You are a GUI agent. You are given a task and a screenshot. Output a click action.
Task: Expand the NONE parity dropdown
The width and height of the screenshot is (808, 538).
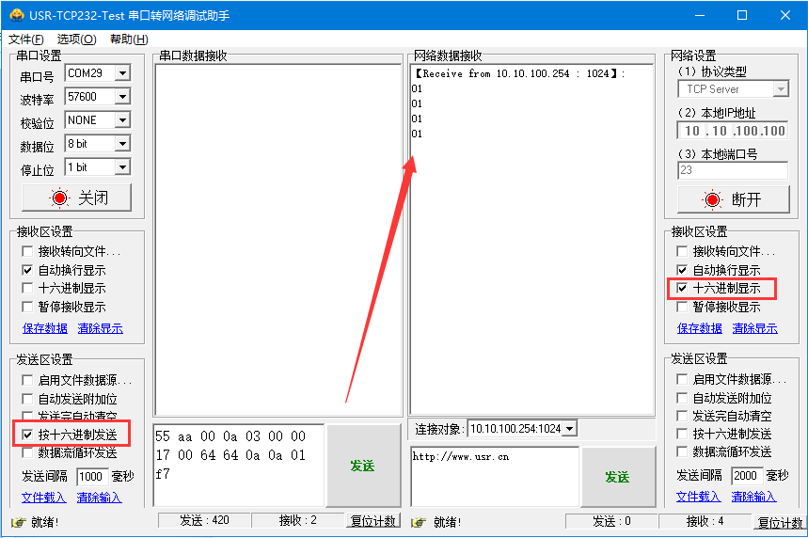tap(122, 120)
